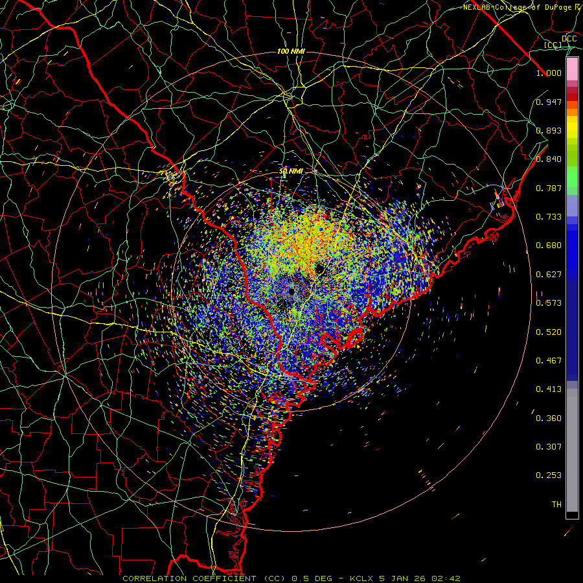
Task: Click the 0.627 scale value
Action: coord(549,275)
